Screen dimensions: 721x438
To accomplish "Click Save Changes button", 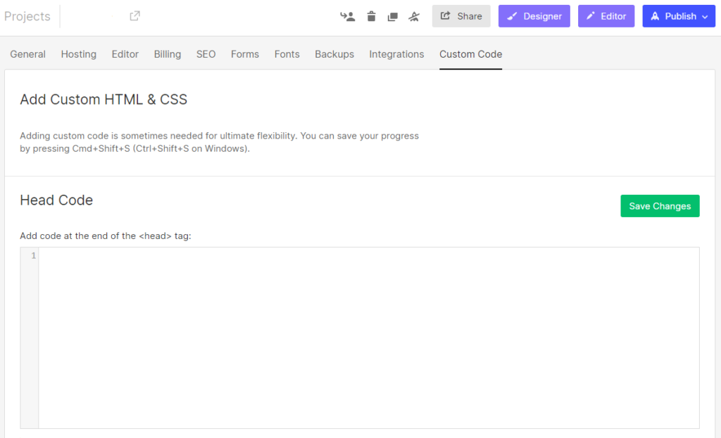I will [660, 206].
